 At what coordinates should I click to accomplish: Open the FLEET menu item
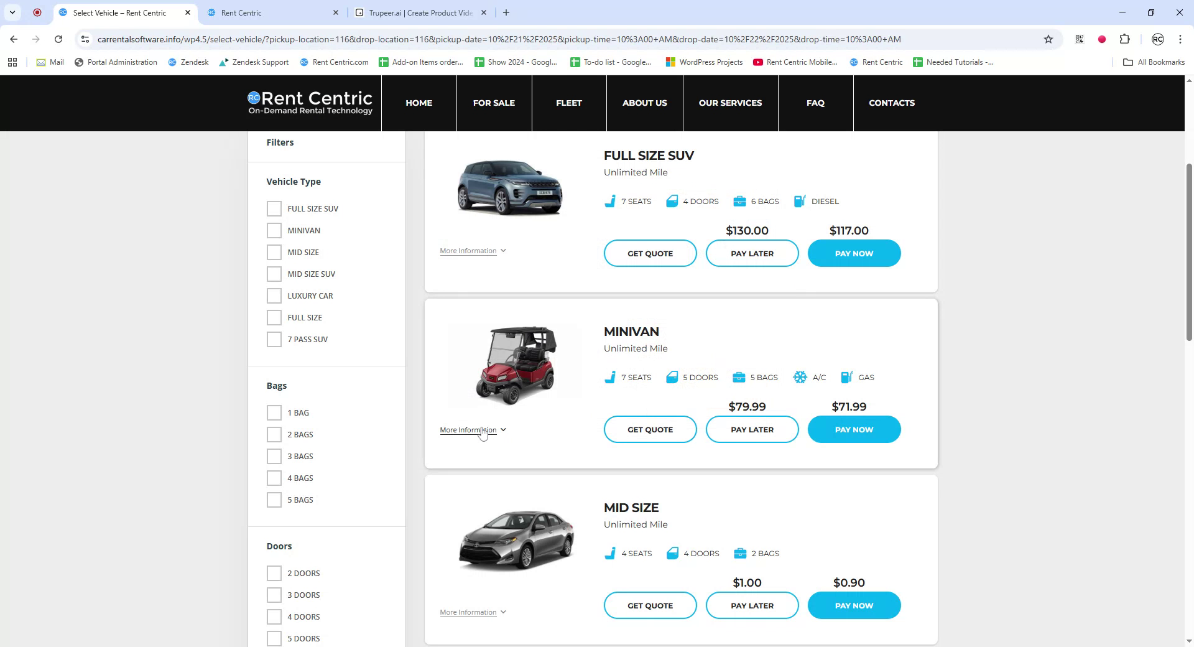click(568, 103)
